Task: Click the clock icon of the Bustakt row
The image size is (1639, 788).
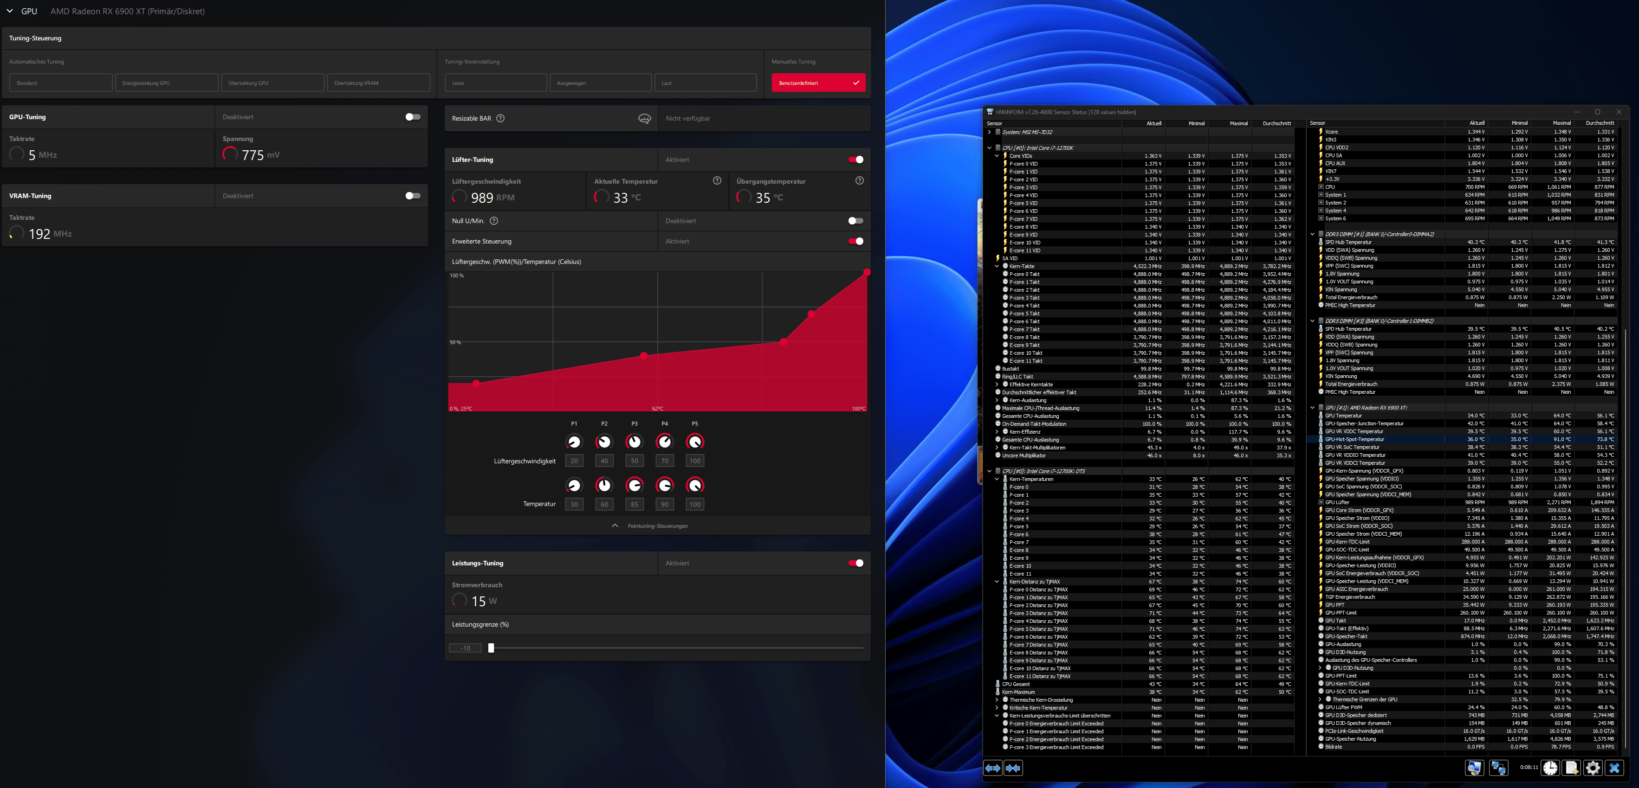Action: 998,368
